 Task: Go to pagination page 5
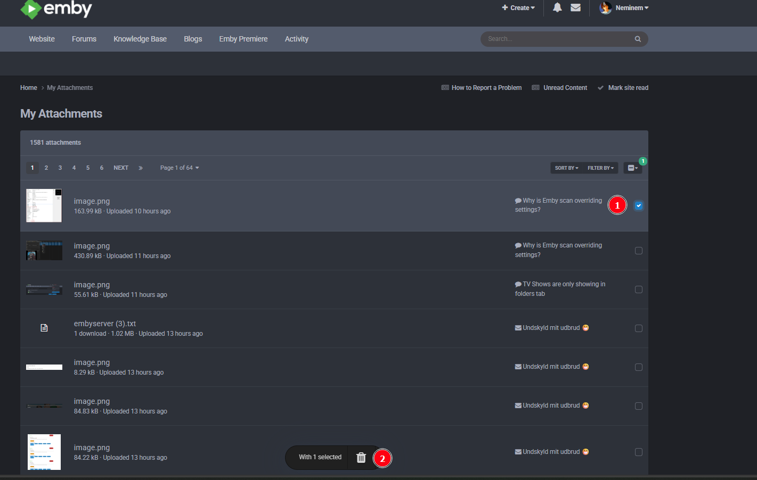point(88,168)
